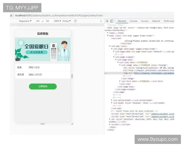184x147 pixels.
Task: Collapse the uni-page-wrapper node arrow
Action: tap(113, 57)
